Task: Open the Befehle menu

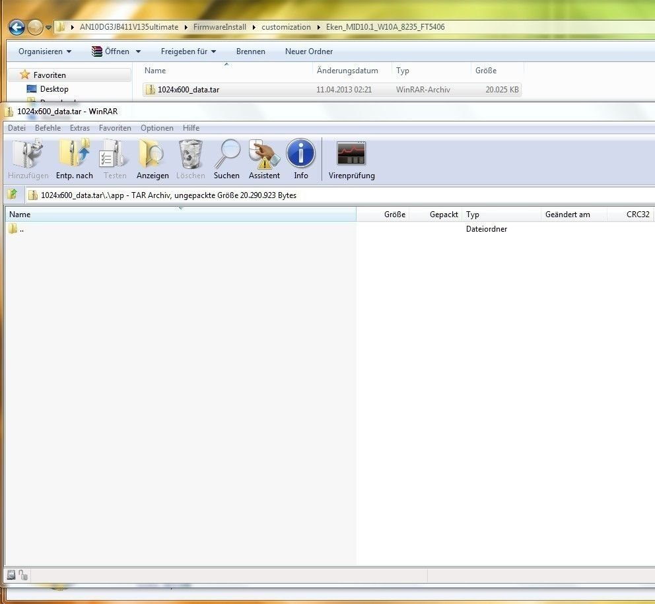Action: click(48, 128)
